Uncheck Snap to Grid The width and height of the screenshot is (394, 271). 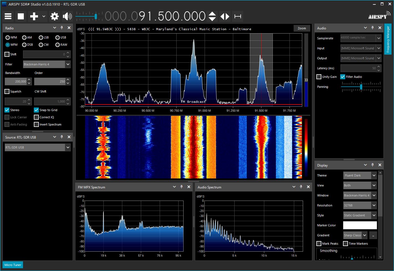[36, 110]
